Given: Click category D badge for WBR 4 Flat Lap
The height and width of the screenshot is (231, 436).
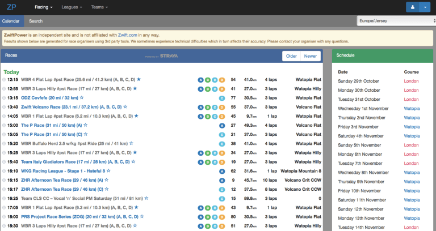Looking at the screenshot, I should pyautogui.click(x=222, y=80).
